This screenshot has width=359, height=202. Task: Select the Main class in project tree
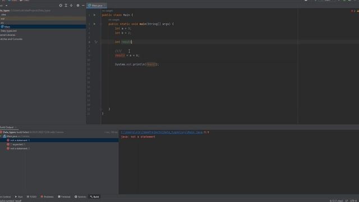[43, 27]
